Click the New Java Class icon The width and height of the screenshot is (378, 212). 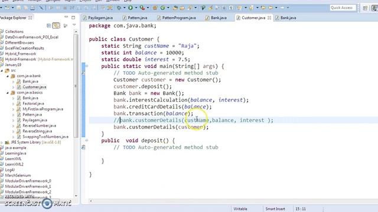[x=163, y=8]
